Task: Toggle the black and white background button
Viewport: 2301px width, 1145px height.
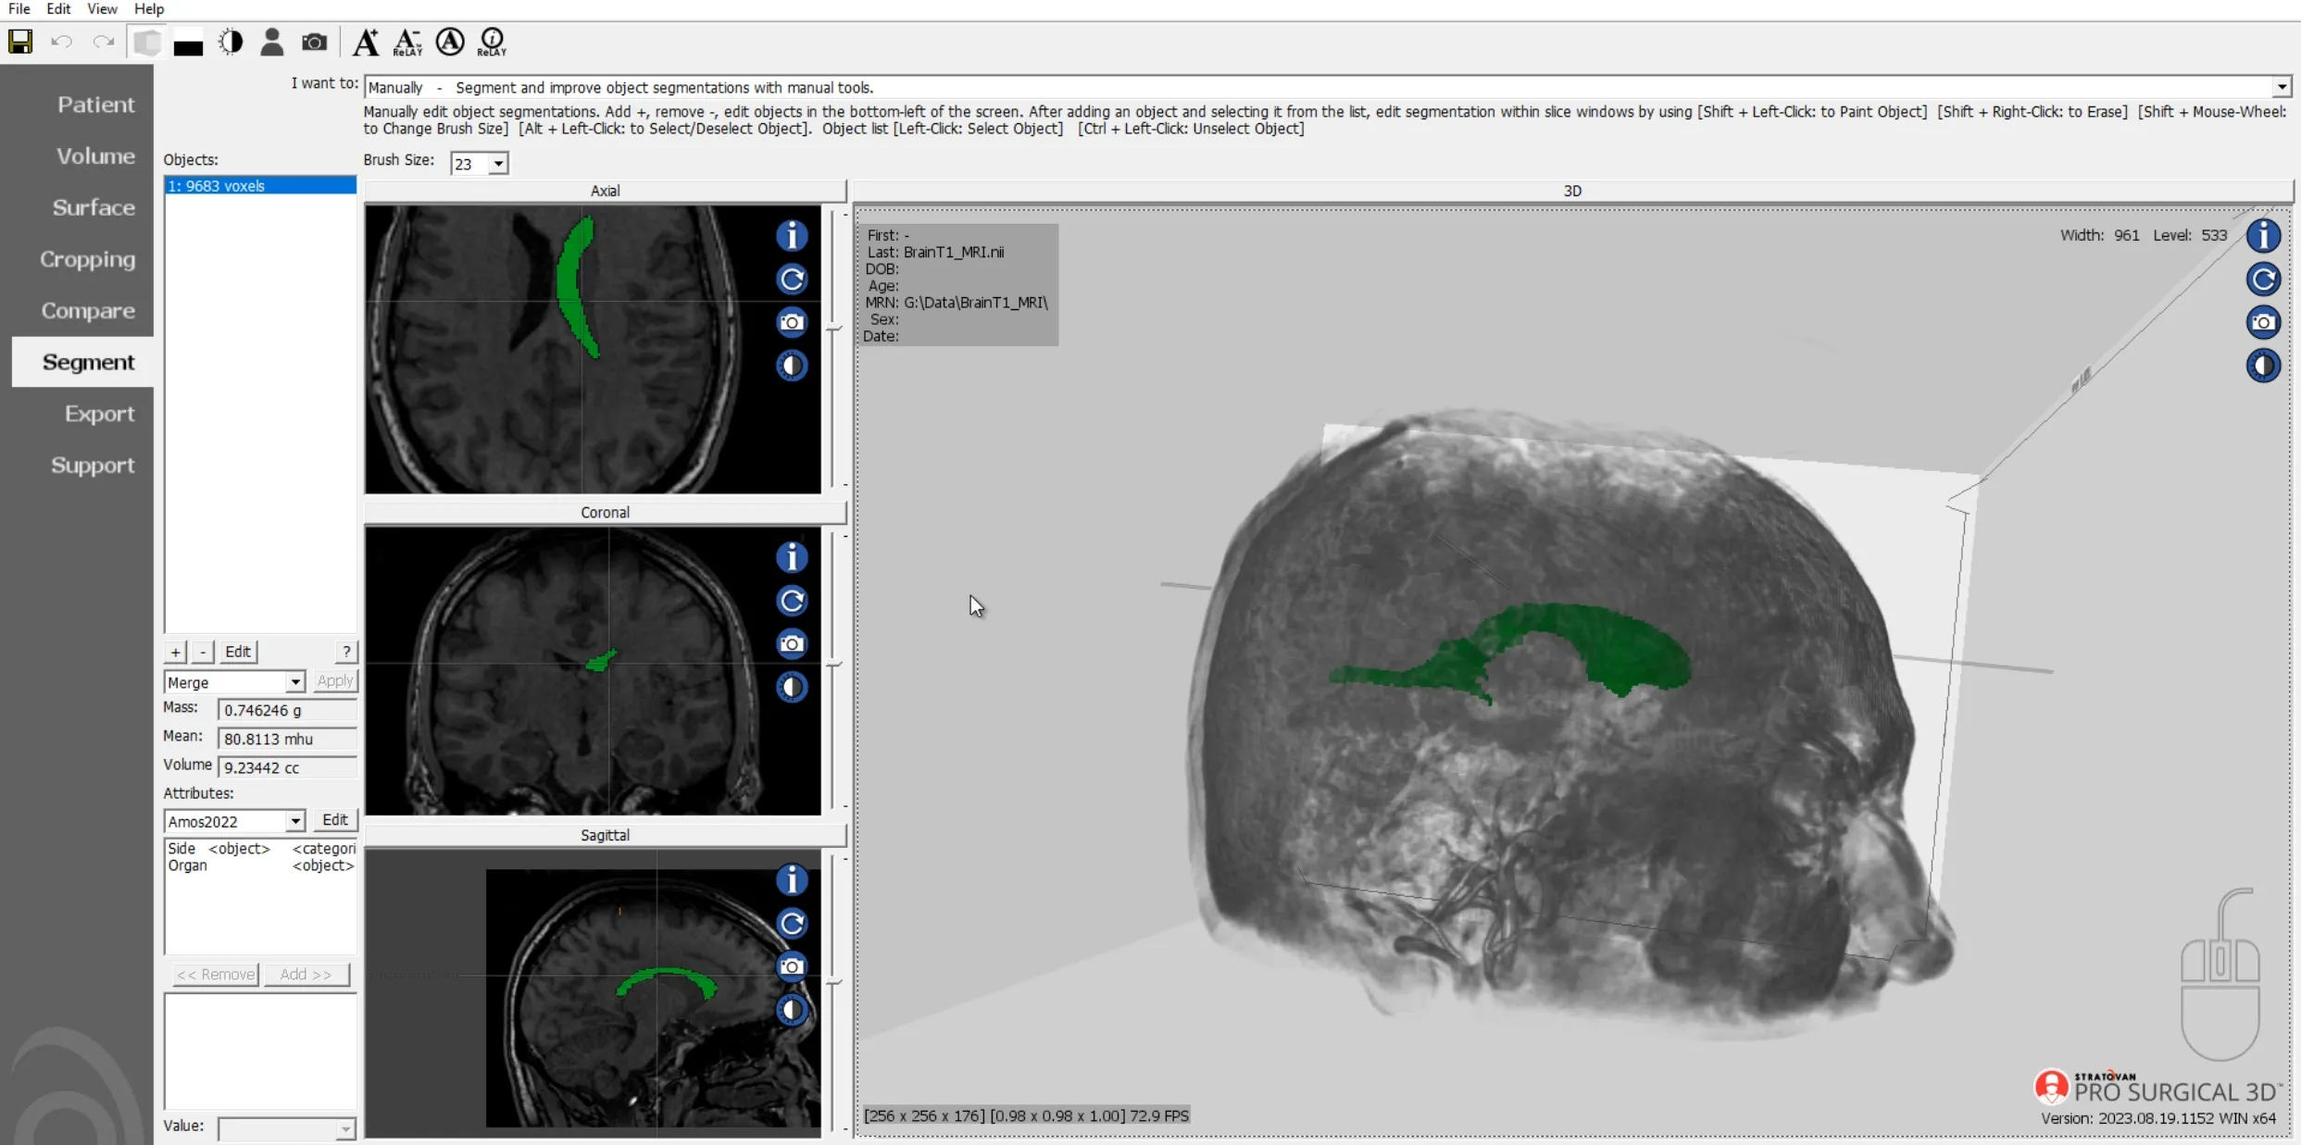Action: [188, 44]
